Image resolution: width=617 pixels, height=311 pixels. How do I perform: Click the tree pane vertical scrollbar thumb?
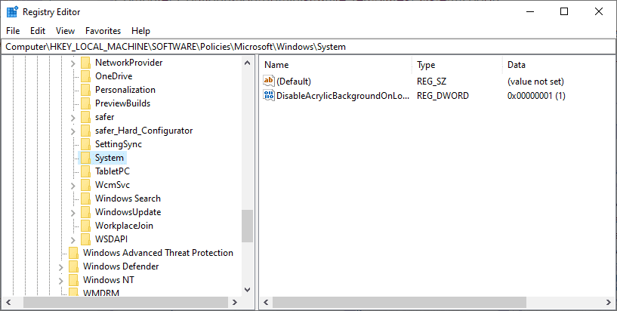pyautogui.click(x=247, y=226)
